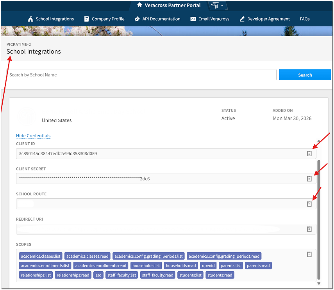
Task: Click the PICKATIME-2 label
Action: point(19,44)
